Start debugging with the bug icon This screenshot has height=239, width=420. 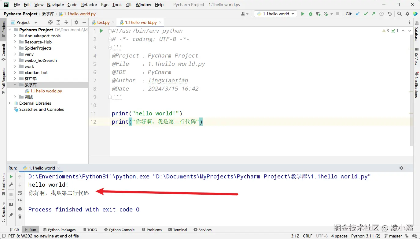(311, 14)
